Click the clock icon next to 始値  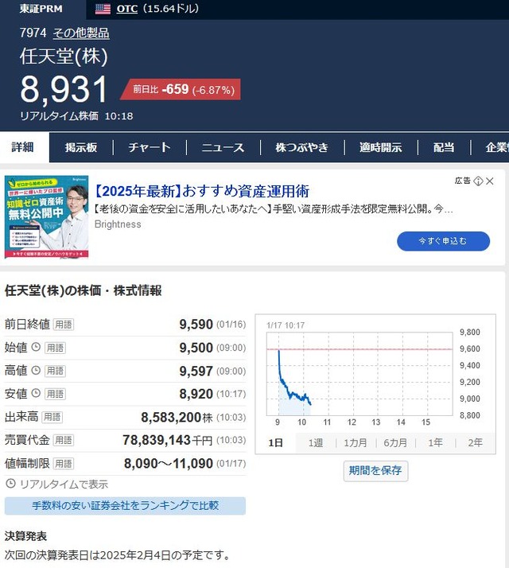coord(36,347)
